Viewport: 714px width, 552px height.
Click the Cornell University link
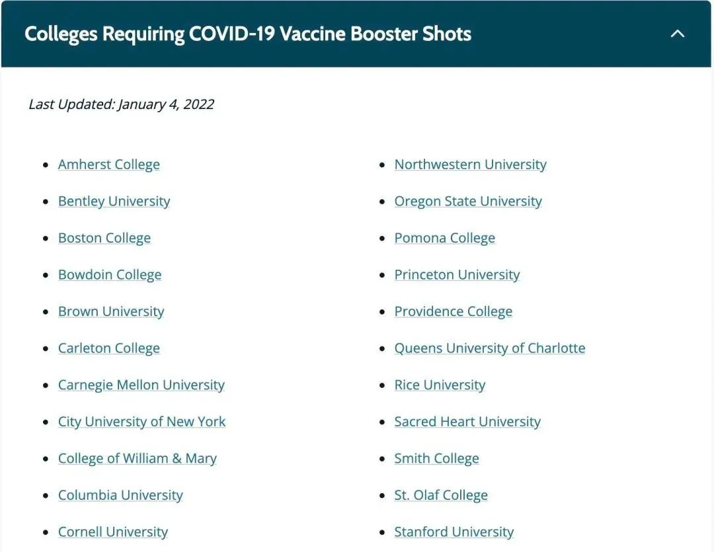(113, 532)
